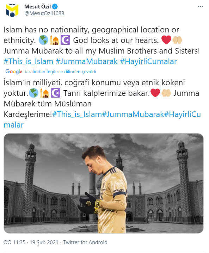
Task: Open the @MesutOzil1088 handle link
Action: pyautogui.click(x=44, y=13)
